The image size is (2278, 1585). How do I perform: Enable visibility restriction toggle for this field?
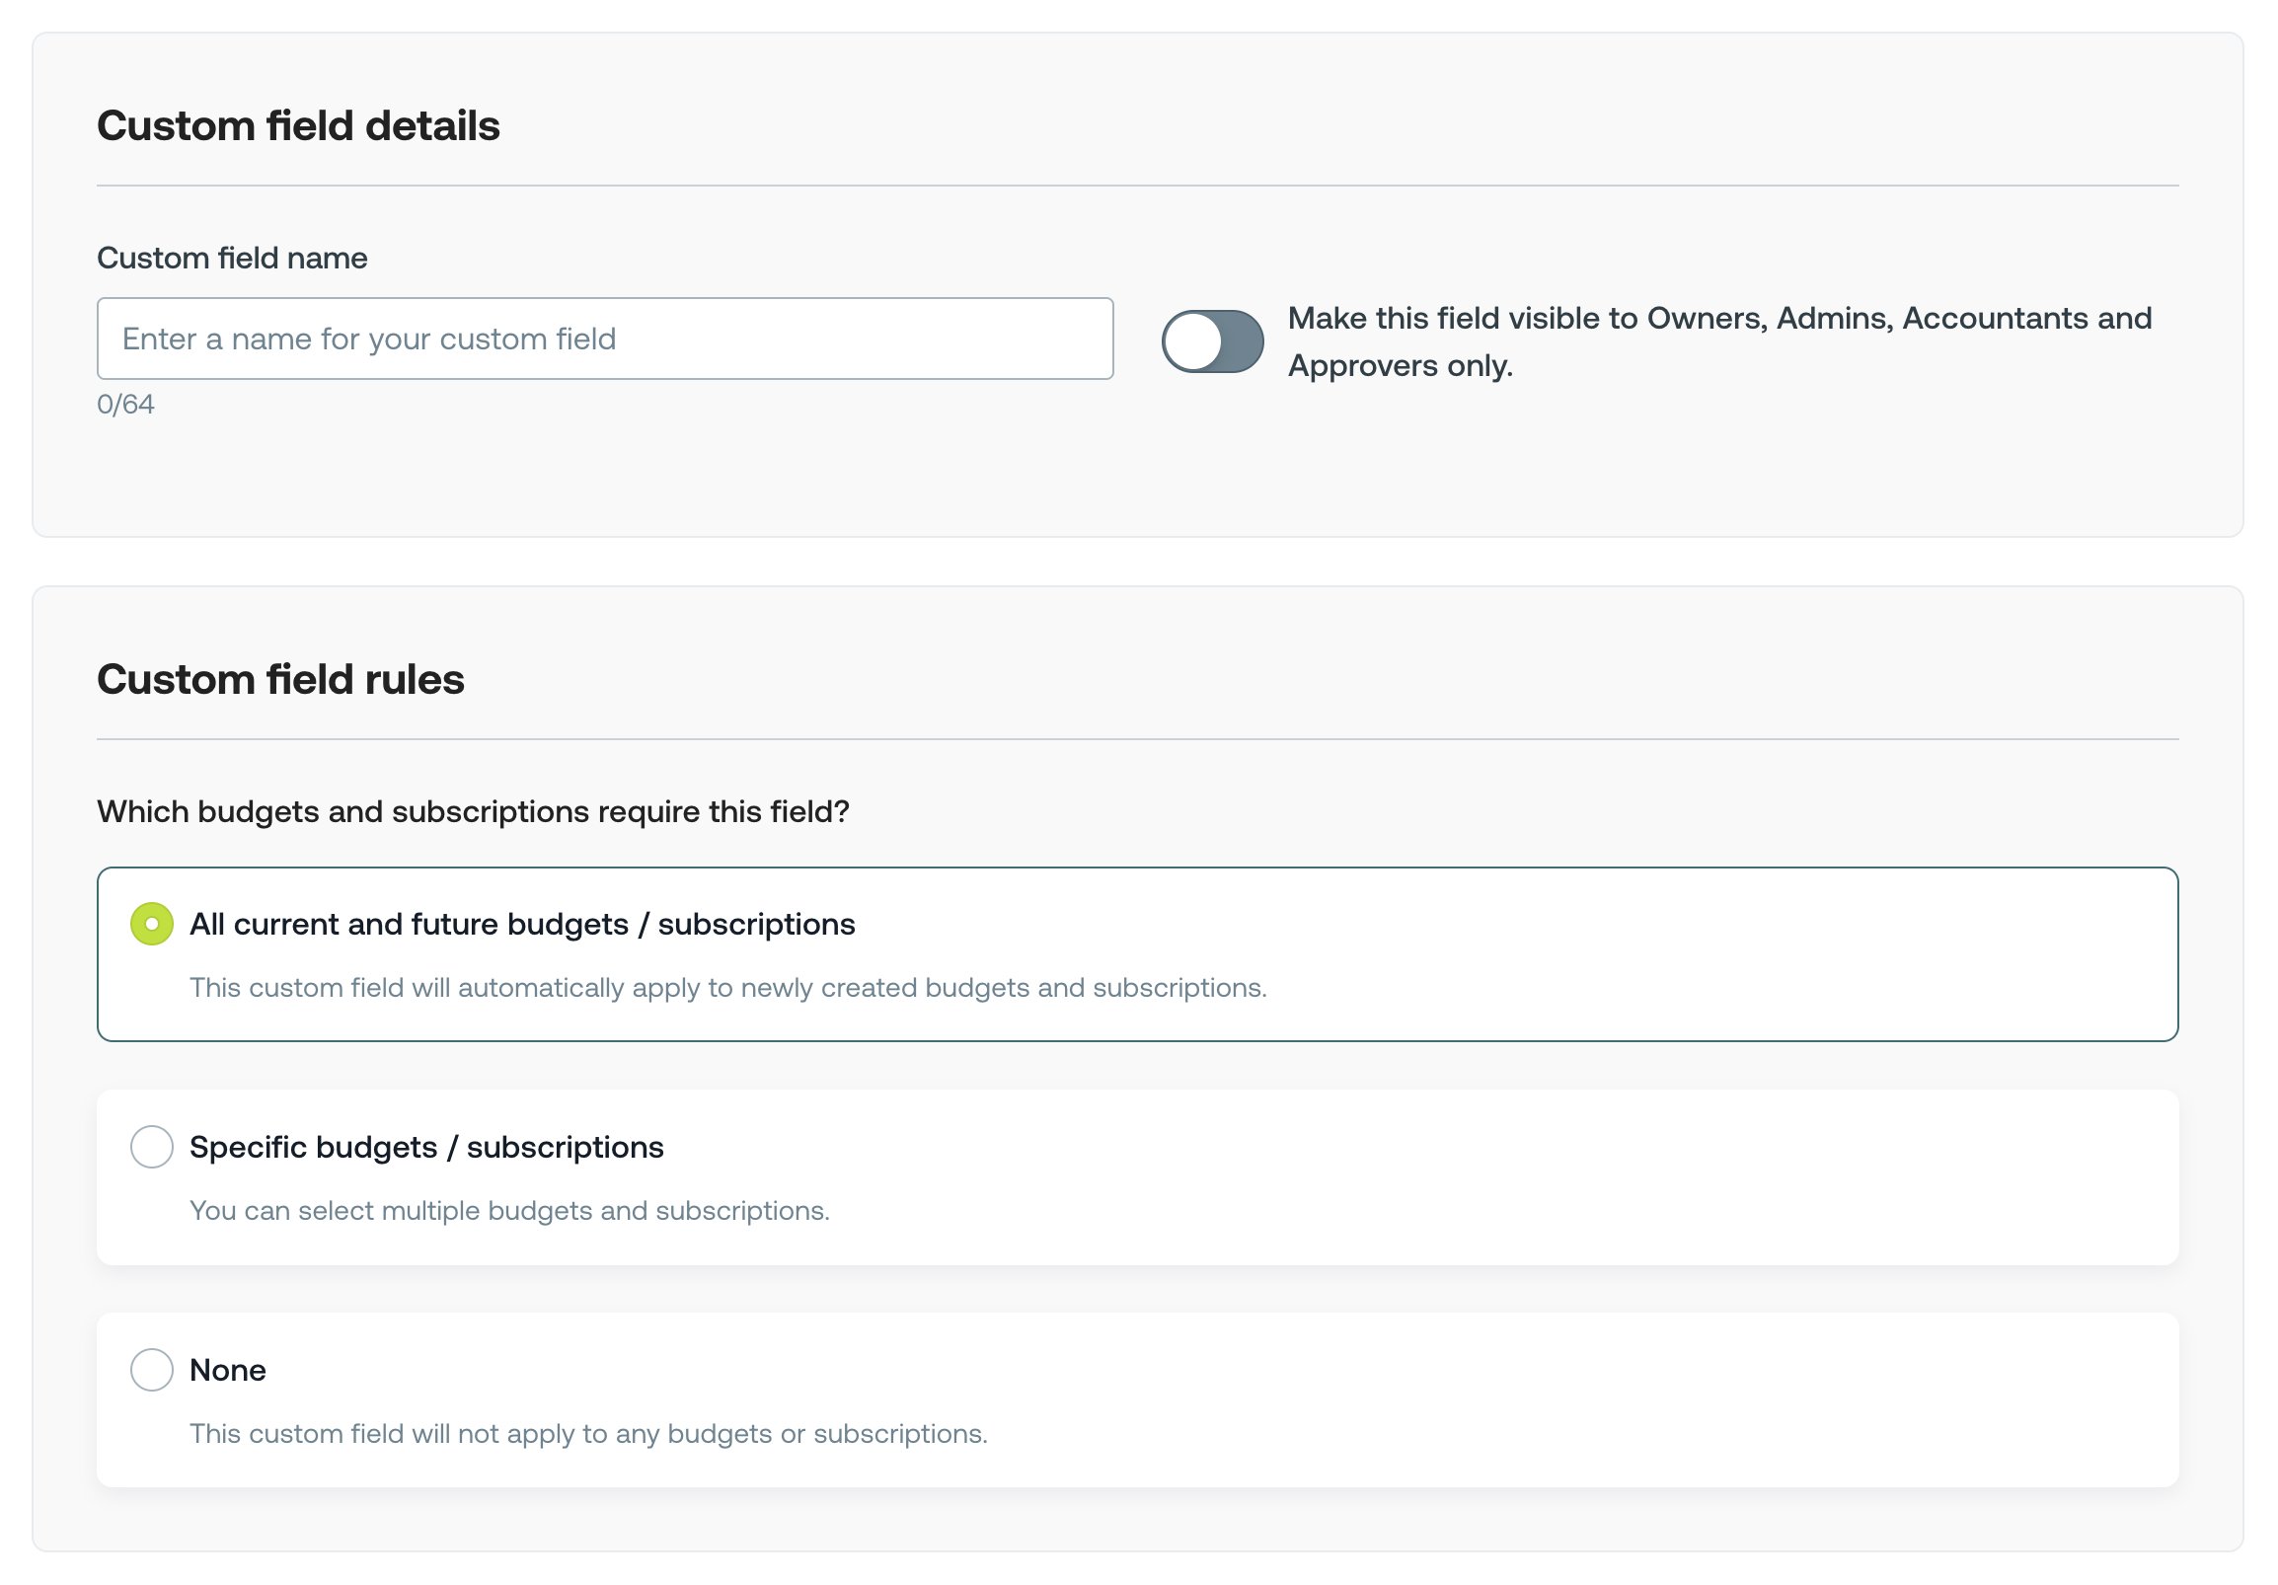[x=1211, y=340]
